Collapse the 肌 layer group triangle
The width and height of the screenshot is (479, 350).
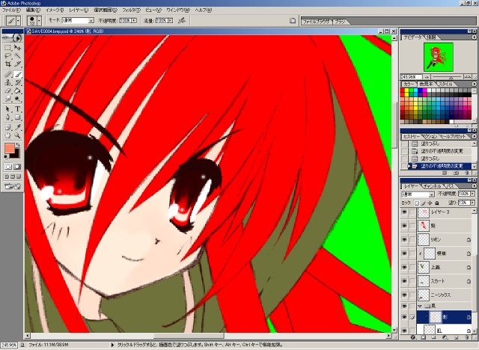pos(421,306)
